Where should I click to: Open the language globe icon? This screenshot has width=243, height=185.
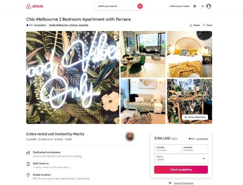195,6
